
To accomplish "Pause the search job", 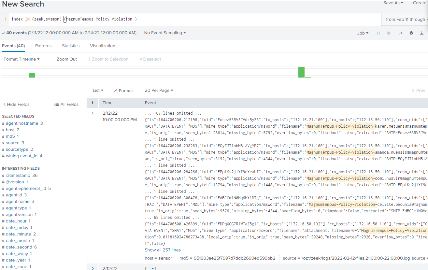I will click(378, 33).
